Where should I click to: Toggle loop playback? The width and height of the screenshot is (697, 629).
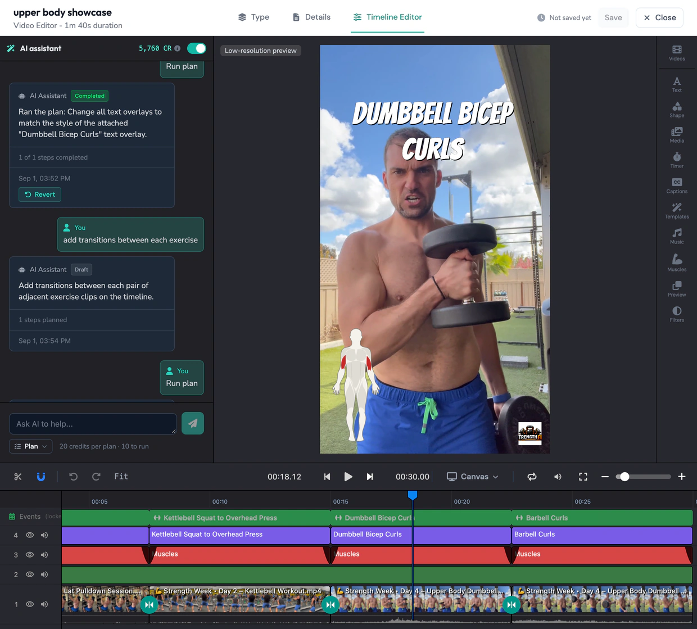pyautogui.click(x=532, y=477)
